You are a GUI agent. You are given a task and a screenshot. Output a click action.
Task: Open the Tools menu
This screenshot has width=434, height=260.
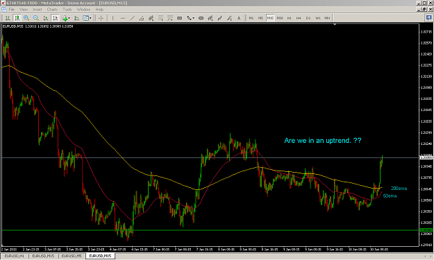(67, 10)
